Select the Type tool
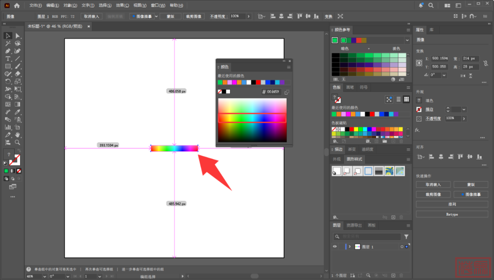 [8, 59]
